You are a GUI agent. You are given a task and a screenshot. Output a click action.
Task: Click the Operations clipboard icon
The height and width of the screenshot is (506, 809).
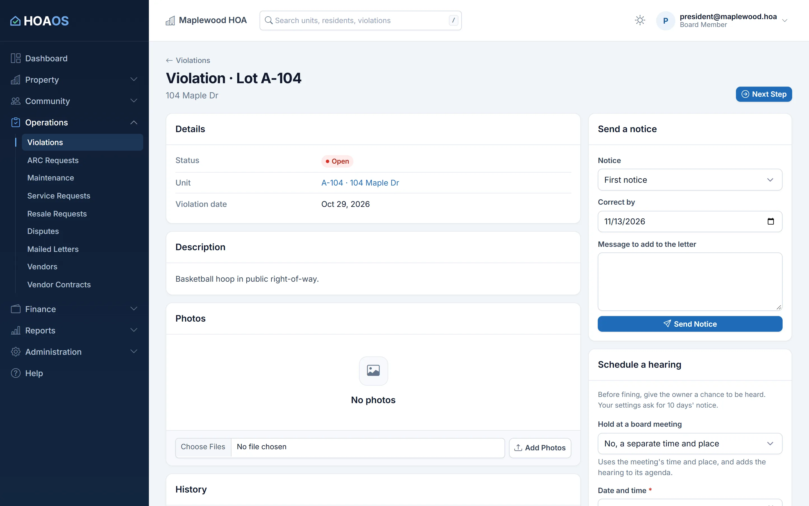tap(15, 123)
